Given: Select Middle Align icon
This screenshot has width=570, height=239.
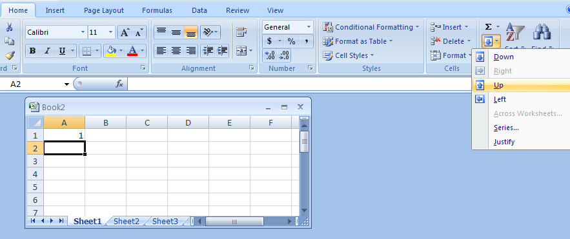Looking at the screenshot, I should pos(176,32).
